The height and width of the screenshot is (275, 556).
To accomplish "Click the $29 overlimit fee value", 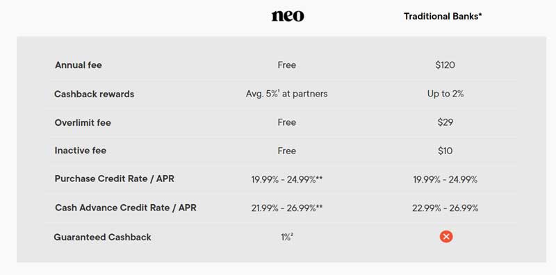I will tap(445, 123).
